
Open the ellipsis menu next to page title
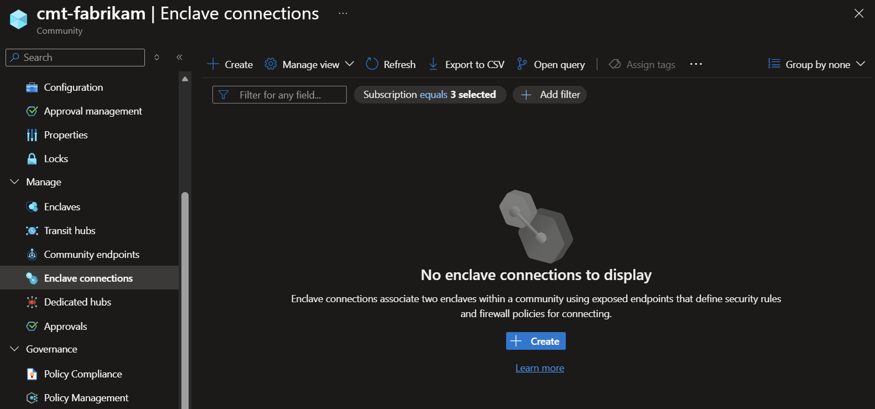click(x=343, y=13)
